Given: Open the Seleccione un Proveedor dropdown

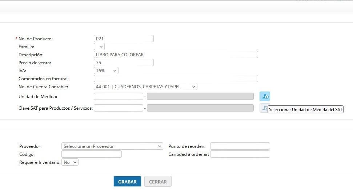Looking at the screenshot, I should coord(112,146).
